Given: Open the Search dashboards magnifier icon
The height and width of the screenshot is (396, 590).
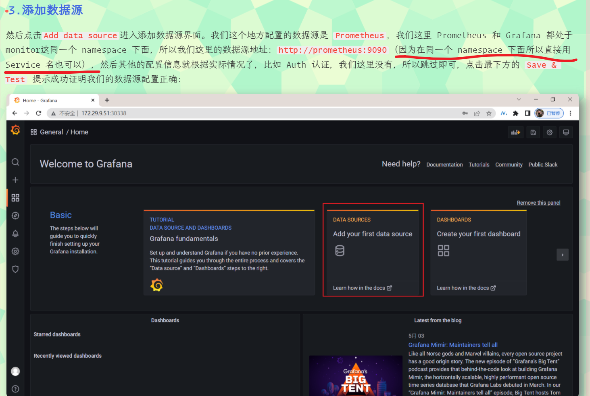Looking at the screenshot, I should coord(15,162).
